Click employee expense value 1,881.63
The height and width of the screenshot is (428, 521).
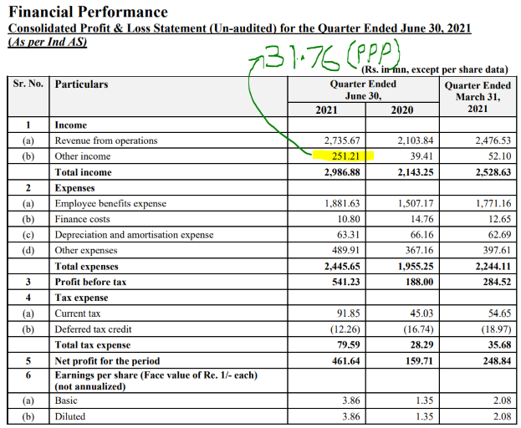pyautogui.click(x=342, y=203)
